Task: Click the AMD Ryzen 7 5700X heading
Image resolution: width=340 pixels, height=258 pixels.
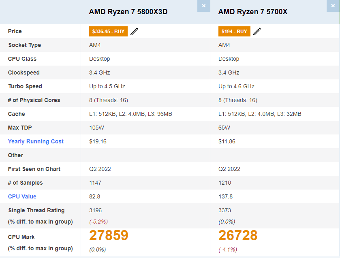Action: pos(253,12)
